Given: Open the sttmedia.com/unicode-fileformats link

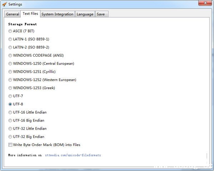Looking at the screenshot, I should 73,155.
